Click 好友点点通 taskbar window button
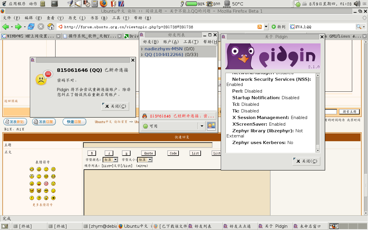 [x=239, y=226]
